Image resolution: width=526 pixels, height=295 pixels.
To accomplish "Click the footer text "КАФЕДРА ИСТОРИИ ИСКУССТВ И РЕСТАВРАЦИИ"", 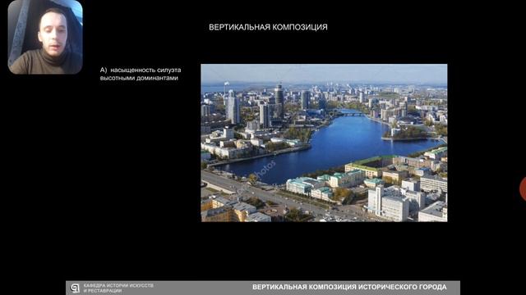I will [118, 288].
